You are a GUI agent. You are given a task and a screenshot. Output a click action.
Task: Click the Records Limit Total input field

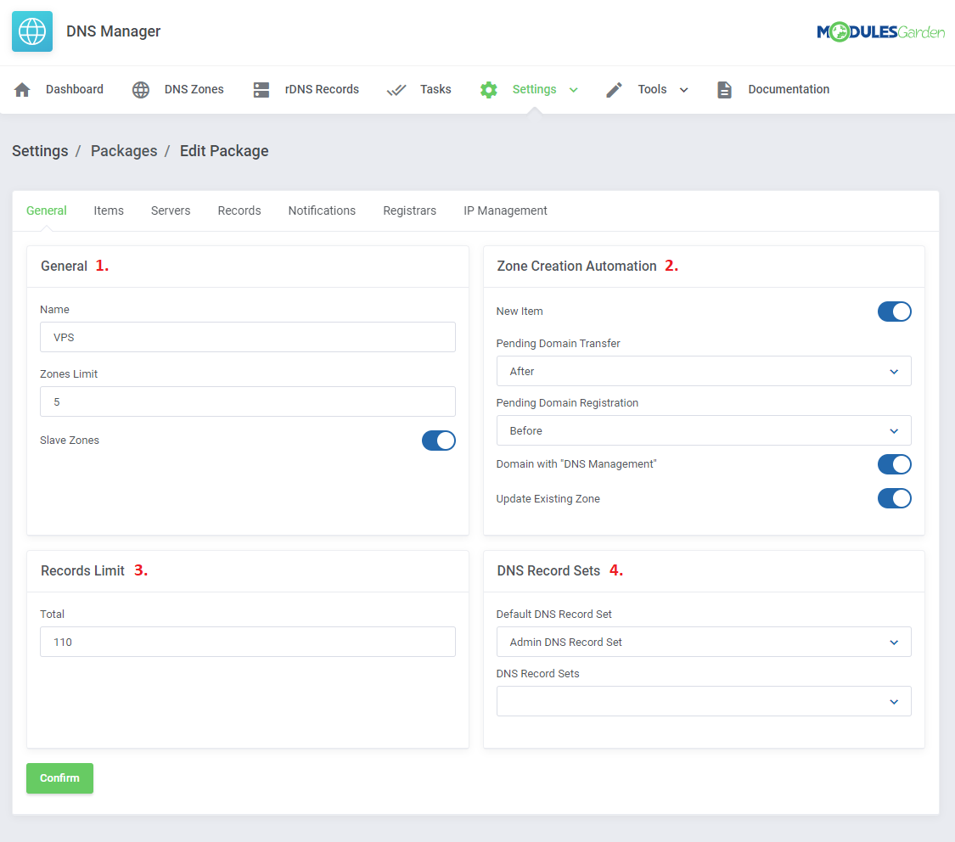pyautogui.click(x=247, y=642)
